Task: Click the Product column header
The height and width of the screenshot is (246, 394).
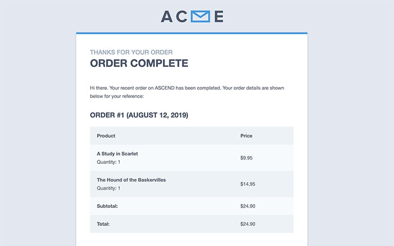Action: 106,136
